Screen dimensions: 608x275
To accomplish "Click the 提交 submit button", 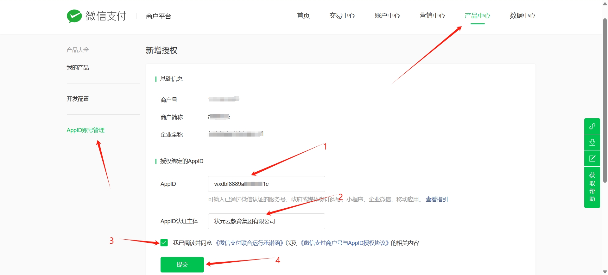I will [182, 265].
